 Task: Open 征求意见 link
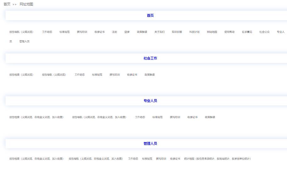pos(247,32)
